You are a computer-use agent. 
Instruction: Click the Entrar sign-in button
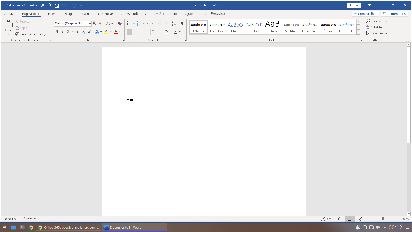tap(354, 5)
